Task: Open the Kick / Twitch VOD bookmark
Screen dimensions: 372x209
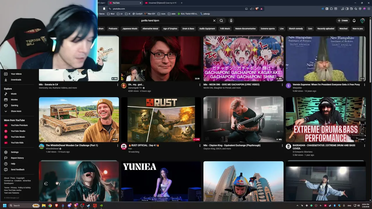Action: 188,14
